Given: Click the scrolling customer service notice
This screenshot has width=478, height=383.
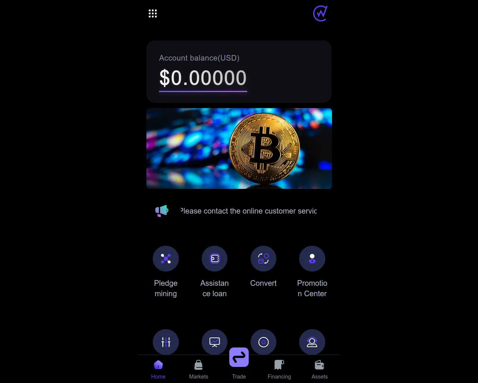Looking at the screenshot, I should 248,211.
